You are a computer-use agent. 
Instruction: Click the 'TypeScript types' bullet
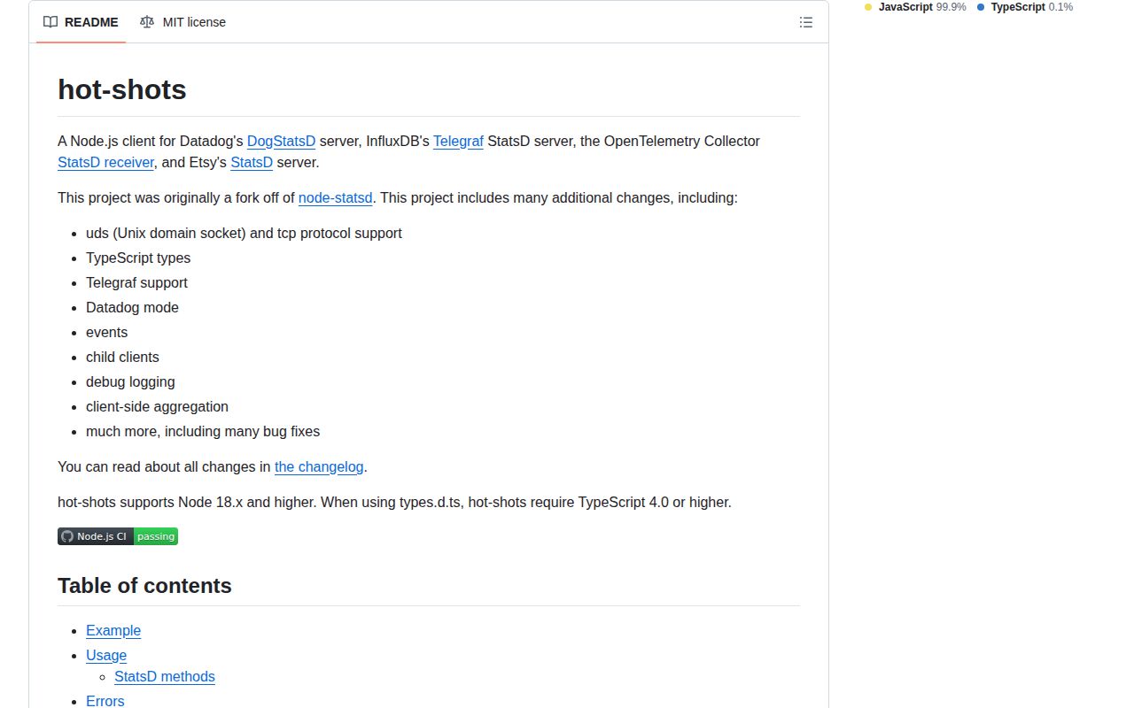tap(138, 258)
